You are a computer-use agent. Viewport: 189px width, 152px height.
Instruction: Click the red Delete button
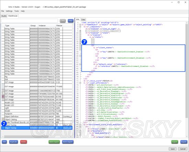[23, 142]
